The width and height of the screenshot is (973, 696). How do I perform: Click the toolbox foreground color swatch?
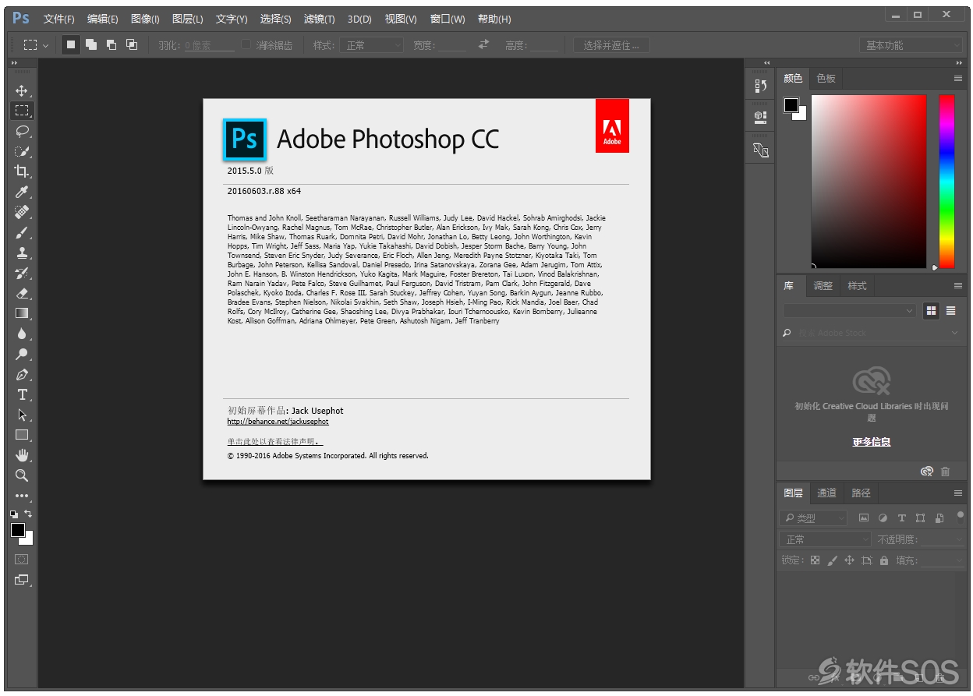pos(18,530)
